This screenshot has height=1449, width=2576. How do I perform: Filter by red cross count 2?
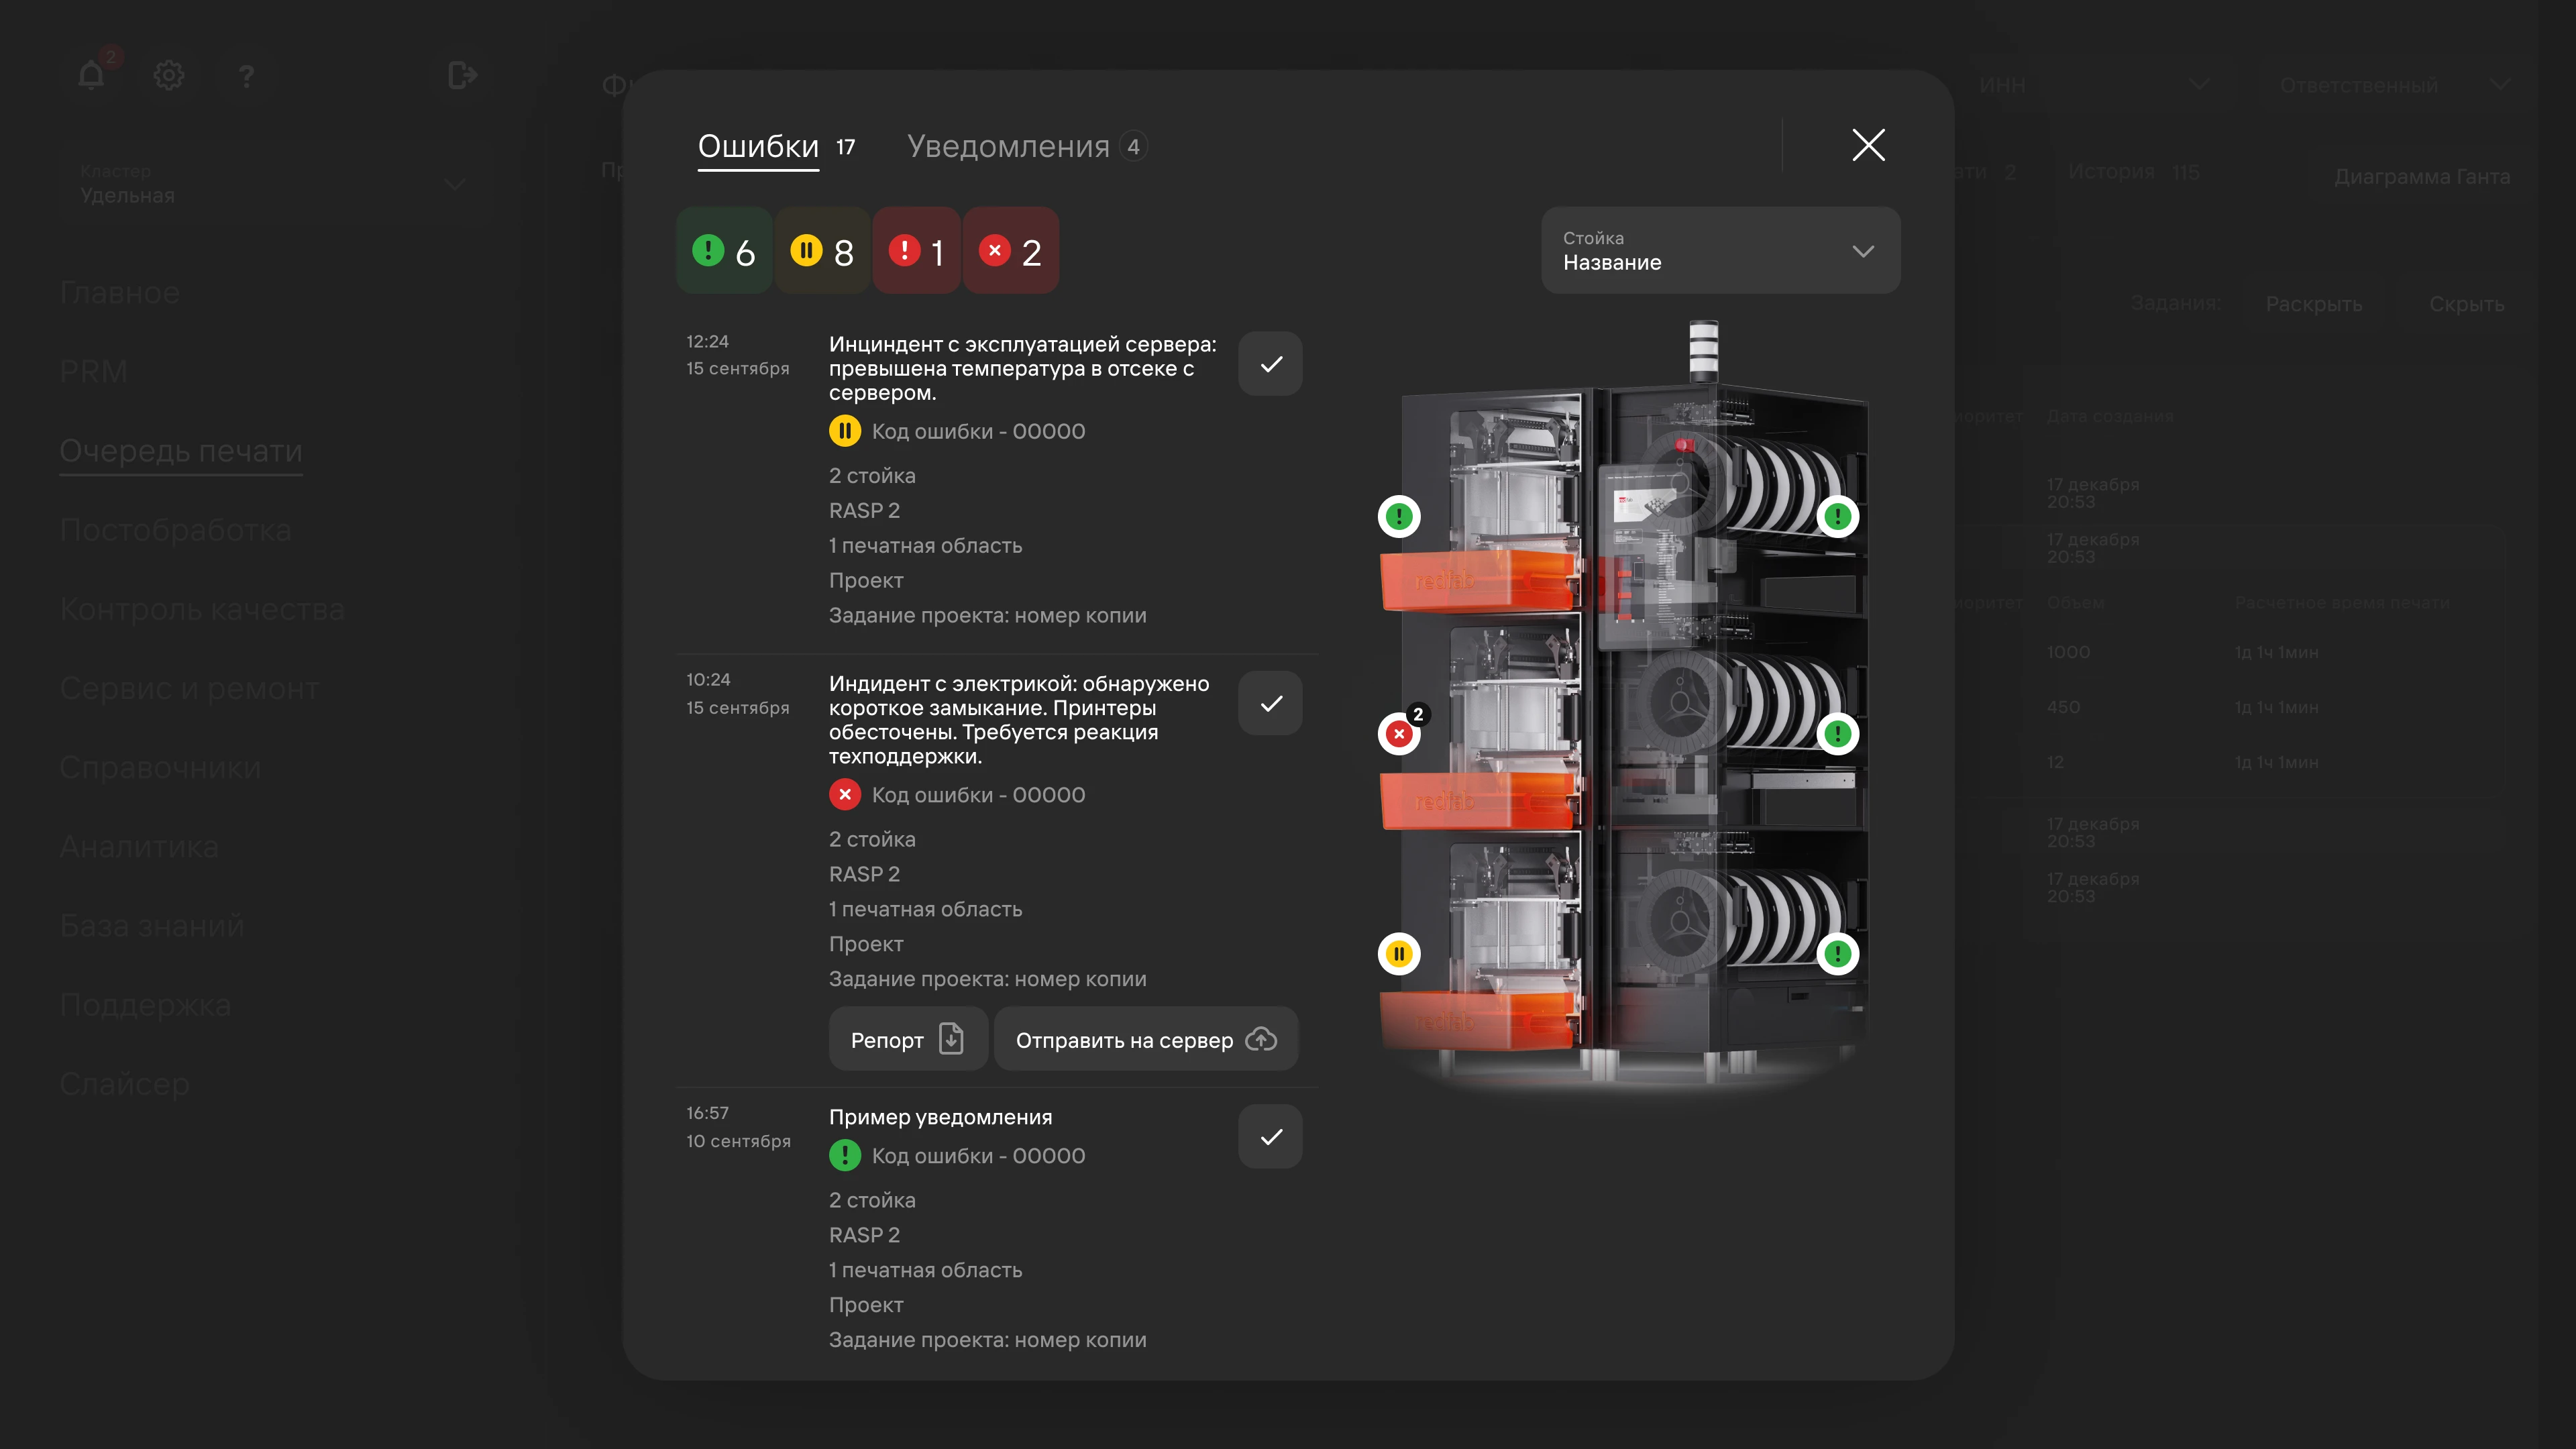tap(1011, 250)
